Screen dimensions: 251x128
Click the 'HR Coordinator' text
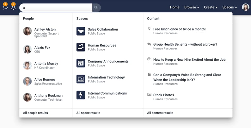[45, 68]
